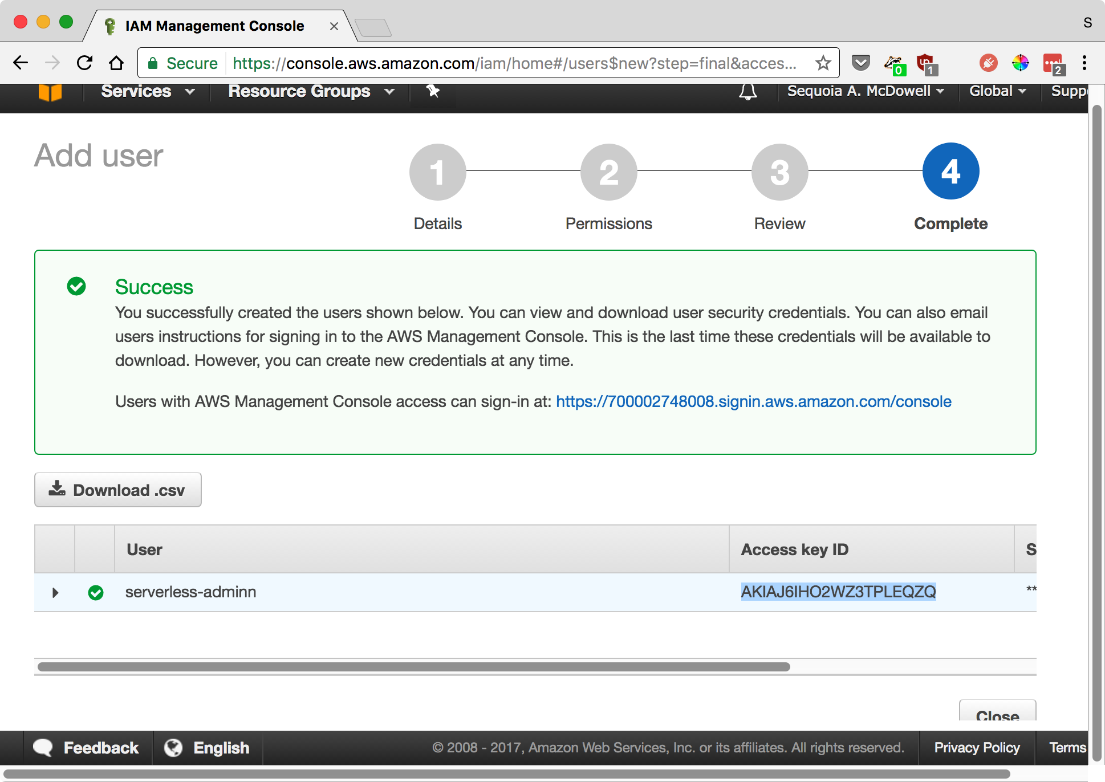The width and height of the screenshot is (1105, 782).
Task: Click the Close button
Action: [x=997, y=711]
